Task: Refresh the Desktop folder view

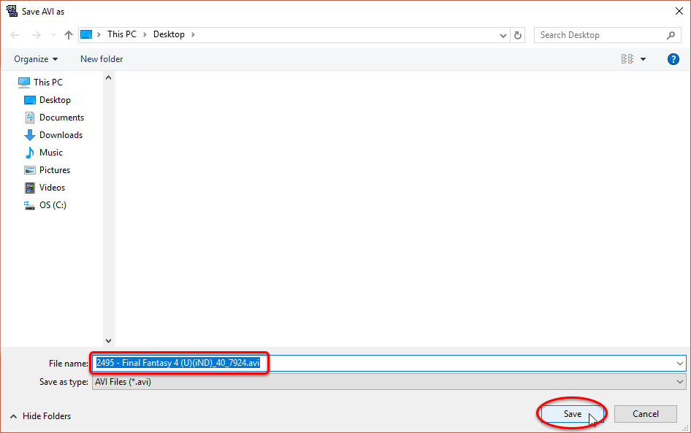Action: pyautogui.click(x=519, y=35)
